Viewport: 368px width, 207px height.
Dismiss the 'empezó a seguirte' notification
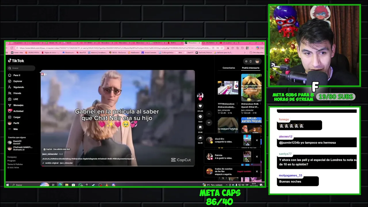click(x=257, y=171)
